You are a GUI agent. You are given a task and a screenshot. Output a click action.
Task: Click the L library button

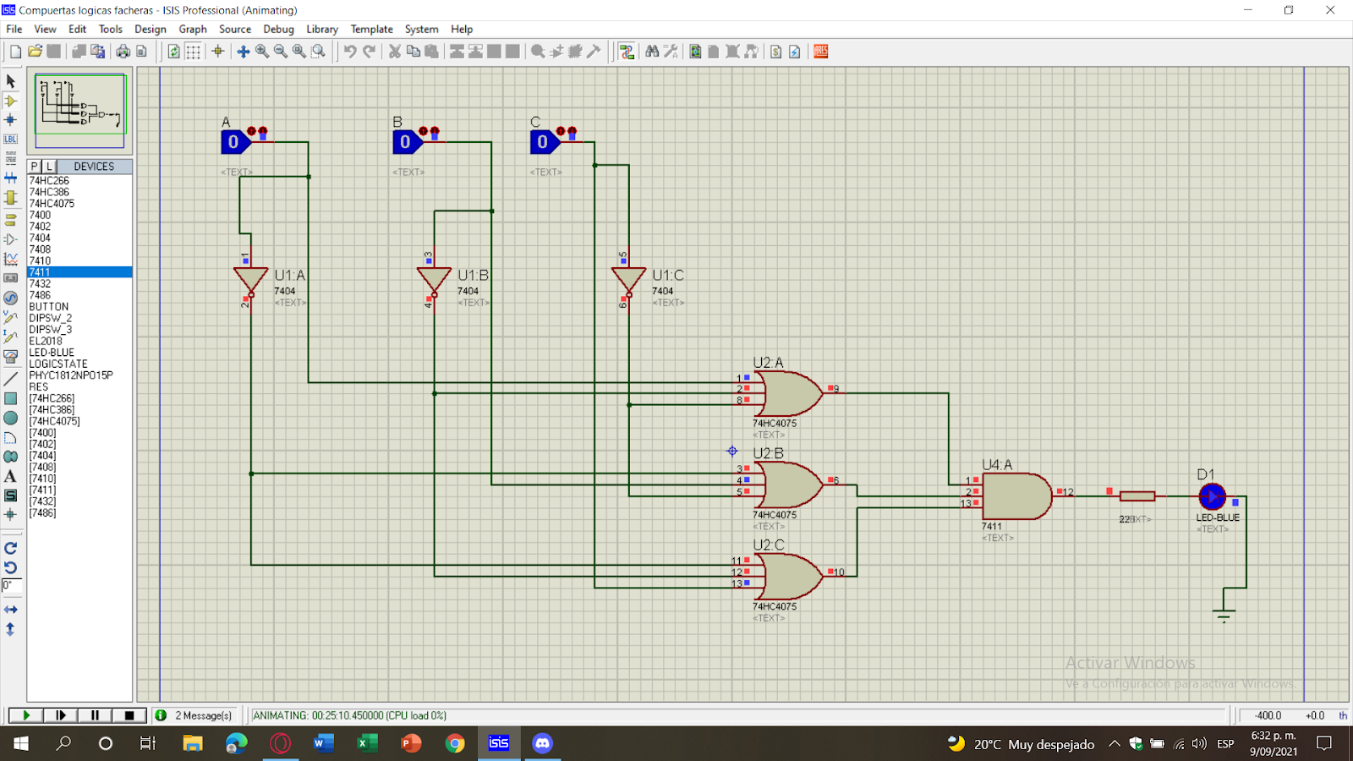(x=49, y=167)
